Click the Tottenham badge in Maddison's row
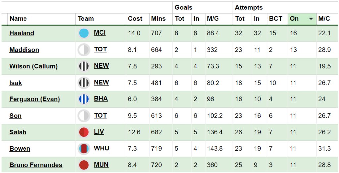The image size is (339, 173). (84, 50)
